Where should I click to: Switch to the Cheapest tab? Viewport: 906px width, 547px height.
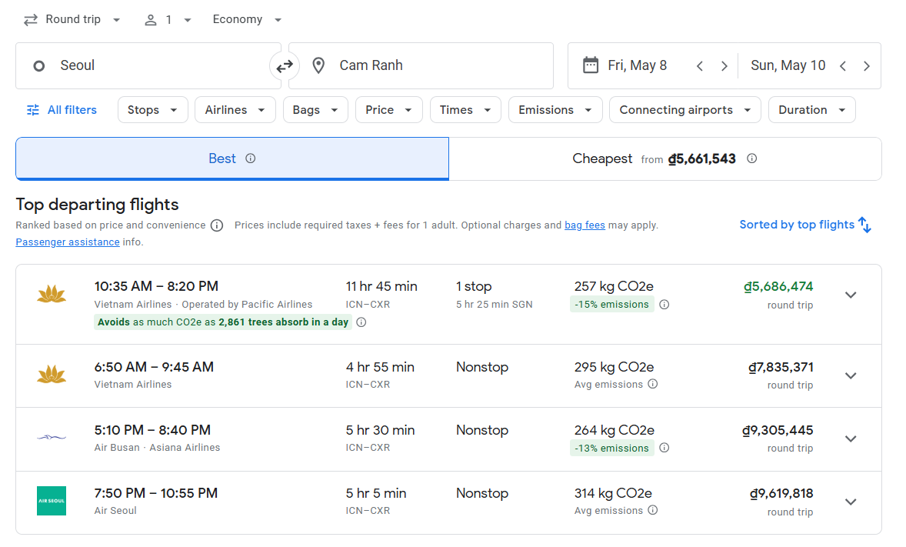point(665,159)
